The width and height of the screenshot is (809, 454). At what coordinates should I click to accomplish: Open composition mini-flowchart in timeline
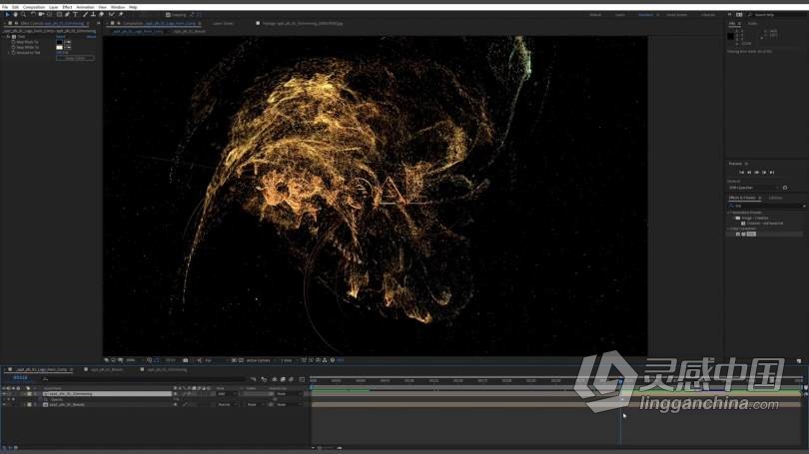coord(253,379)
